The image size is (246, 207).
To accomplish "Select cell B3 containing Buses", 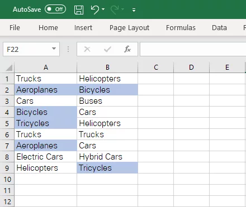I will [107, 101].
